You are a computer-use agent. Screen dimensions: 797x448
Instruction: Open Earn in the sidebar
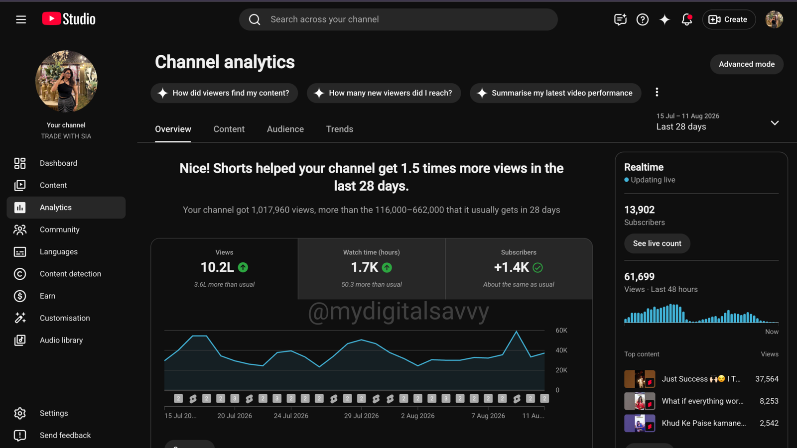66,296
